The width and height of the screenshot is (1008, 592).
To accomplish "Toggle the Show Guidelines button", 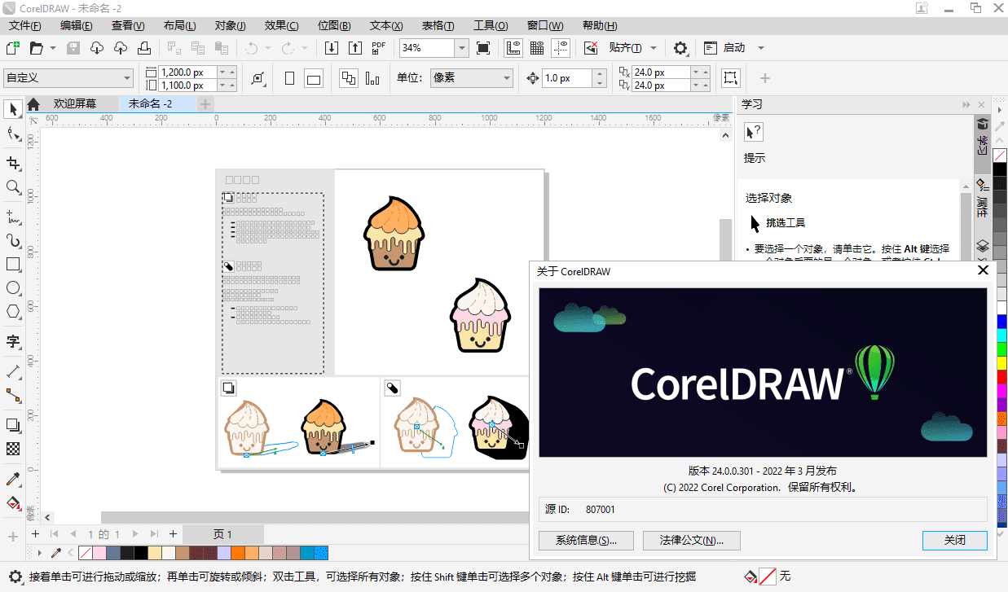I will (561, 48).
